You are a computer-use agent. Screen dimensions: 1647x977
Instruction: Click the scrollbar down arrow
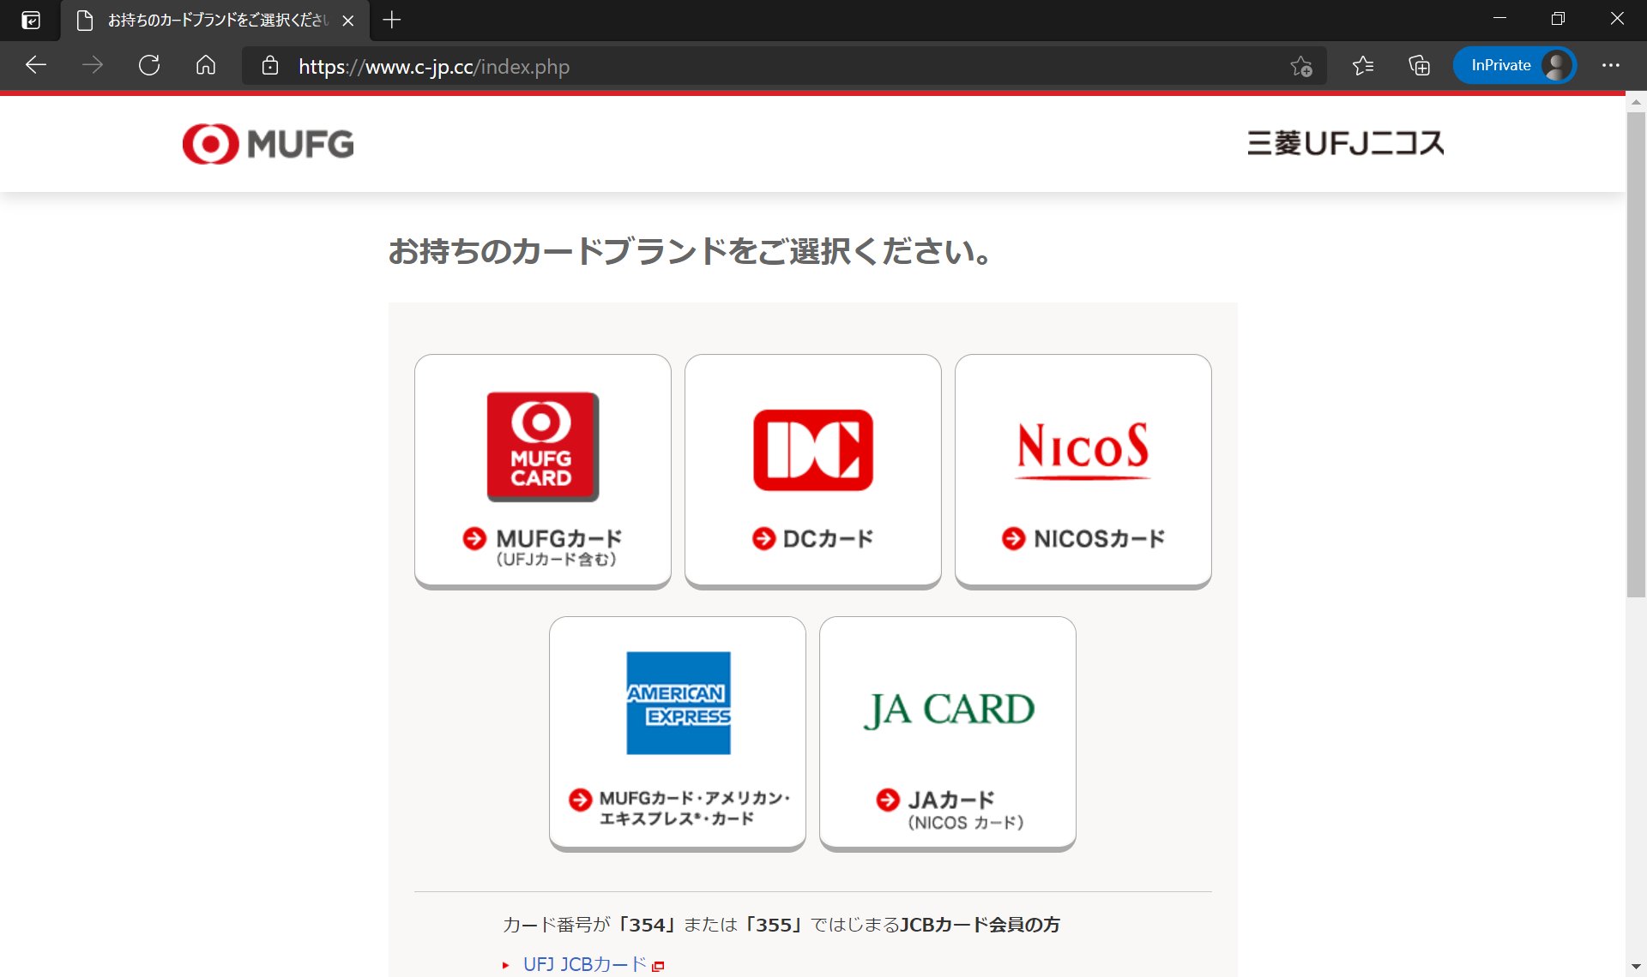[x=1636, y=967]
